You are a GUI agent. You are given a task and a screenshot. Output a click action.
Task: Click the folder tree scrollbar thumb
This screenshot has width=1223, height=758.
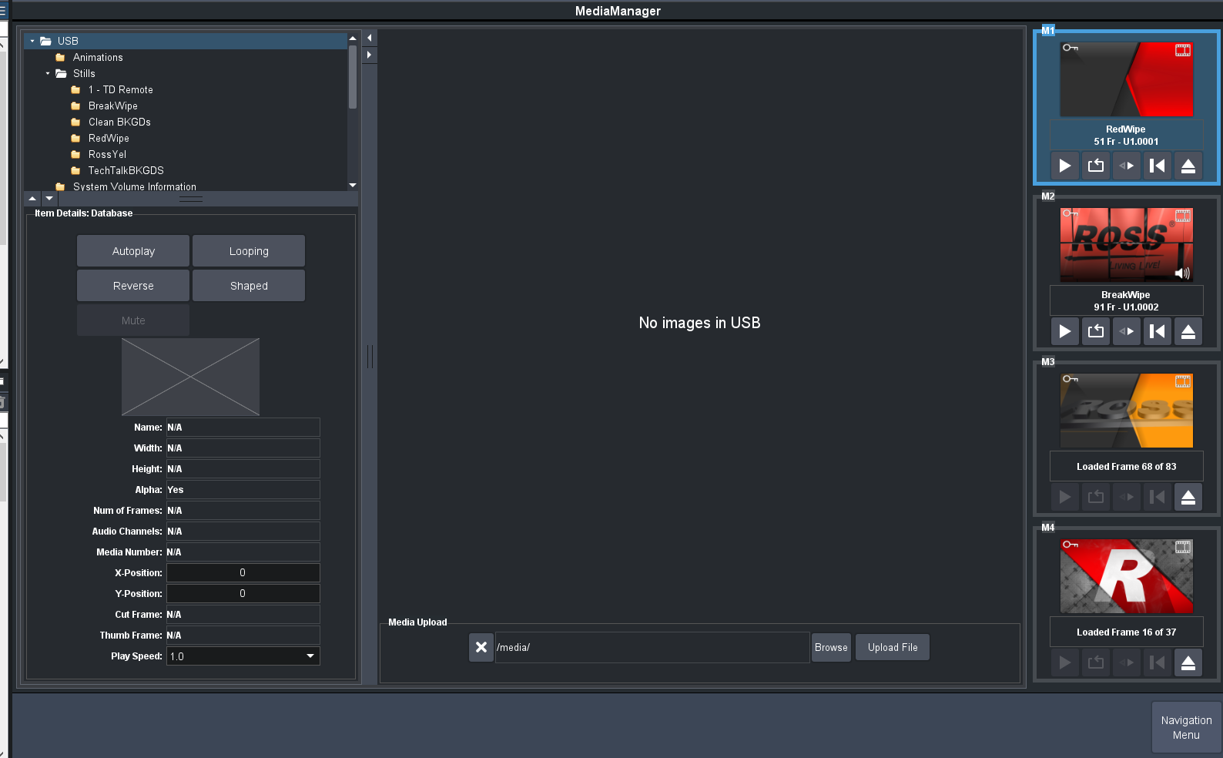[353, 77]
